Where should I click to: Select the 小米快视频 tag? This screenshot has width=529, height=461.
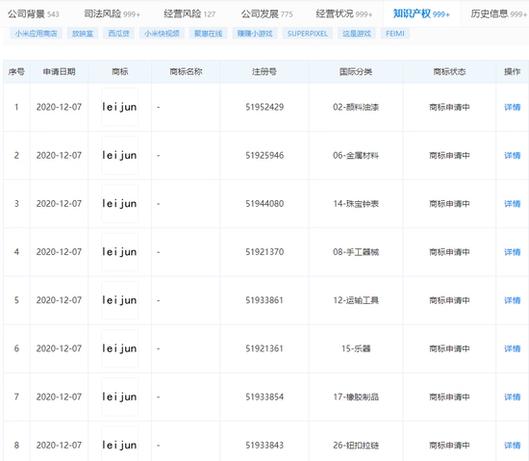[162, 34]
